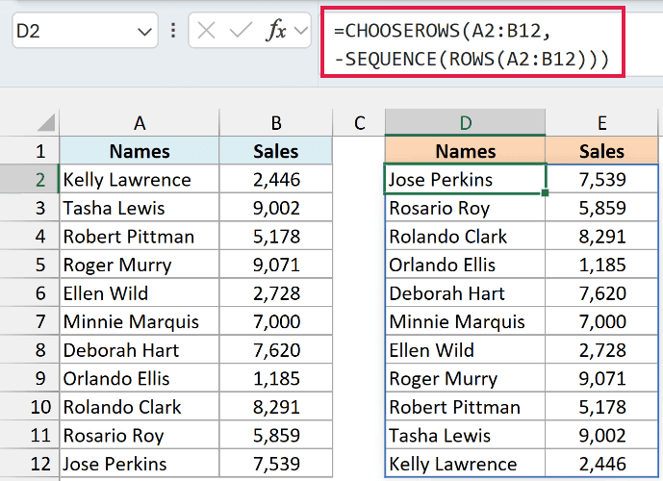Select cell Roger Murry in column A
Image resolution: width=663 pixels, height=481 pixels.
tap(140, 265)
